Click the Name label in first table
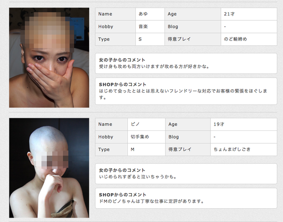283x222 pixels. (x=105, y=14)
